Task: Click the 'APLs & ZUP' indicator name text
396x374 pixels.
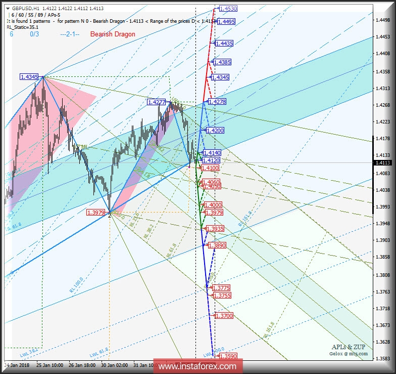Action: point(349,347)
